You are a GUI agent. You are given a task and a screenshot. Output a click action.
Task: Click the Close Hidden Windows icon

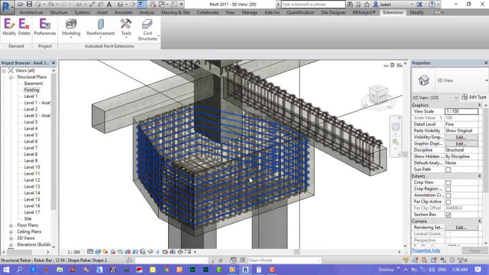click(153, 4)
